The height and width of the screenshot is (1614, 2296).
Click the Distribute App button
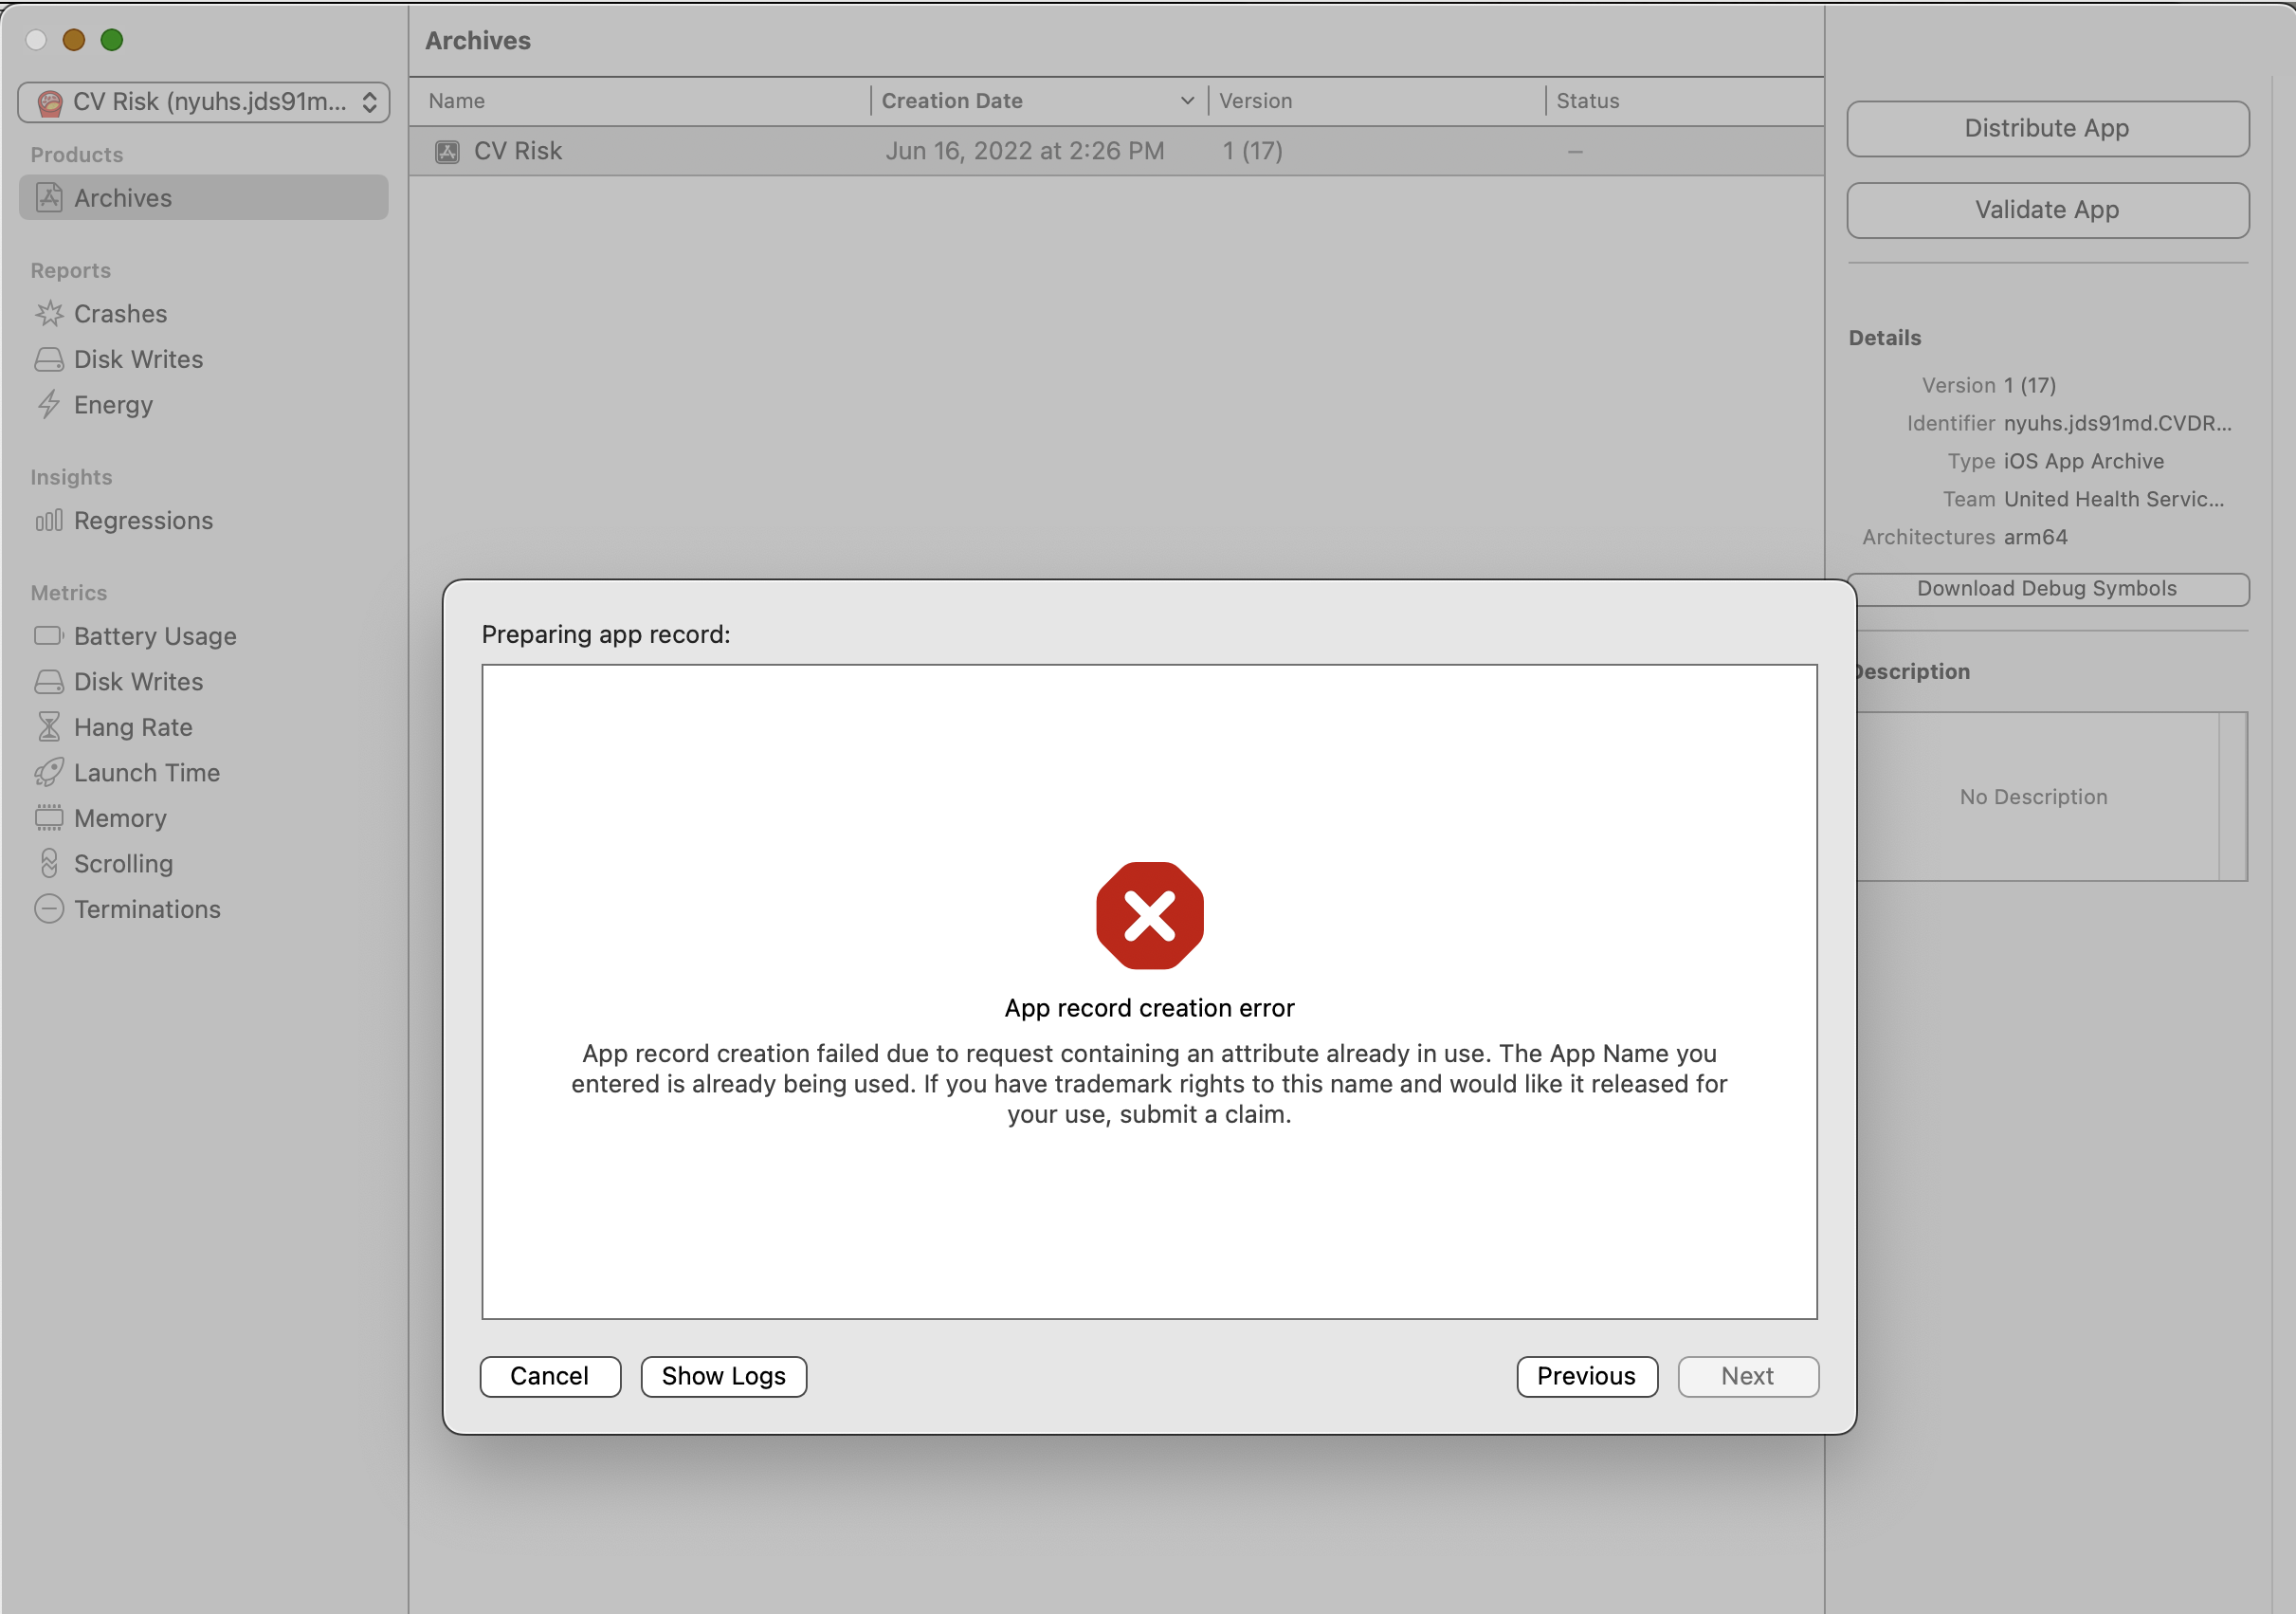[x=2047, y=129]
